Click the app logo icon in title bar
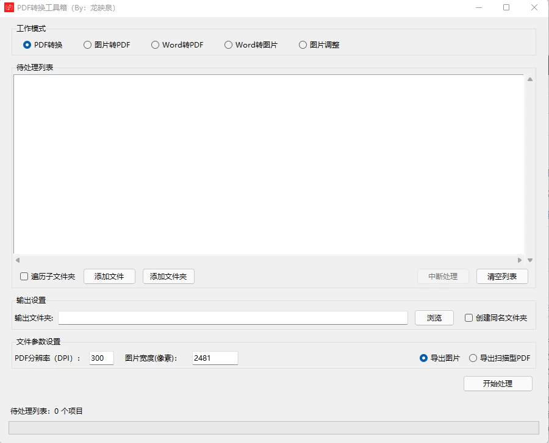This screenshot has width=549, height=443. point(8,8)
